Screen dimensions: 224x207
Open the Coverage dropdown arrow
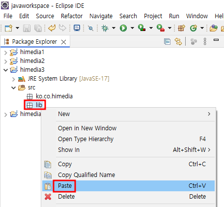[x=151, y=28]
